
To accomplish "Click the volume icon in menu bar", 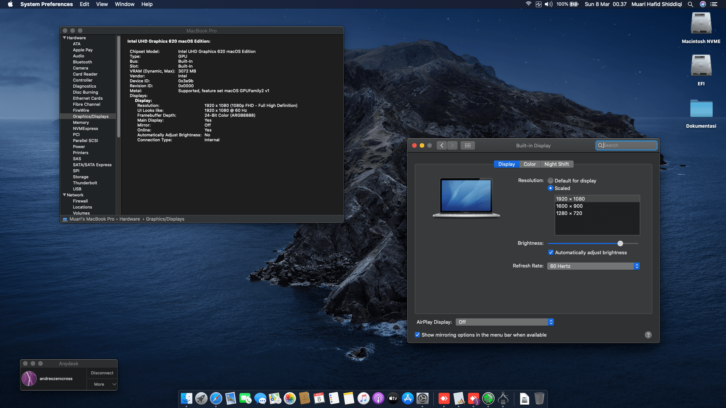I will (x=548, y=4).
